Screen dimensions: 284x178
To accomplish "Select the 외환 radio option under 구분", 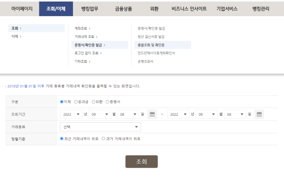I will [94, 102].
